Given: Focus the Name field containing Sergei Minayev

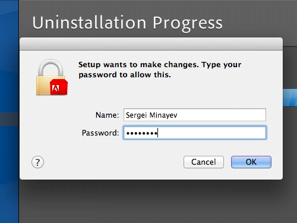Looking at the screenshot, I should [195, 115].
